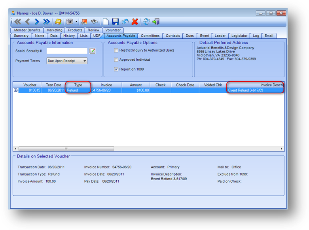Select the Data tab
The width and height of the screenshot is (309, 230).
[54, 36]
